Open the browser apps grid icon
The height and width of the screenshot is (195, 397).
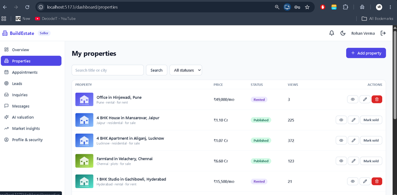pyautogui.click(x=4, y=19)
